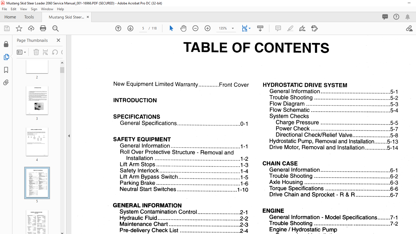This screenshot has width=416, height=234.
Task: Click rotate counterclockwise thumbnail icon
Action: [x=55, y=52]
